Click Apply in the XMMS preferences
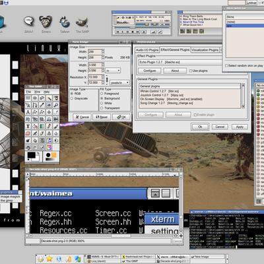The height and width of the screenshot is (264, 264). 240,127
